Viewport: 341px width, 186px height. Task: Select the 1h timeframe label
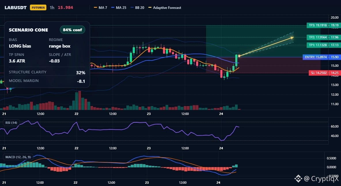coord(52,7)
